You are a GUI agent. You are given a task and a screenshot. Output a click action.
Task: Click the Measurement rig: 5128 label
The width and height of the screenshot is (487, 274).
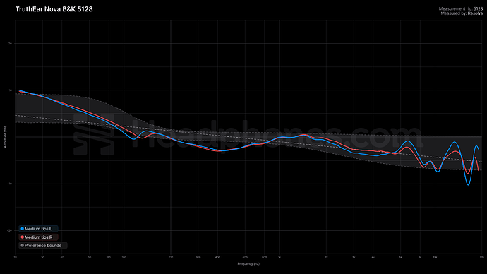[x=461, y=9]
